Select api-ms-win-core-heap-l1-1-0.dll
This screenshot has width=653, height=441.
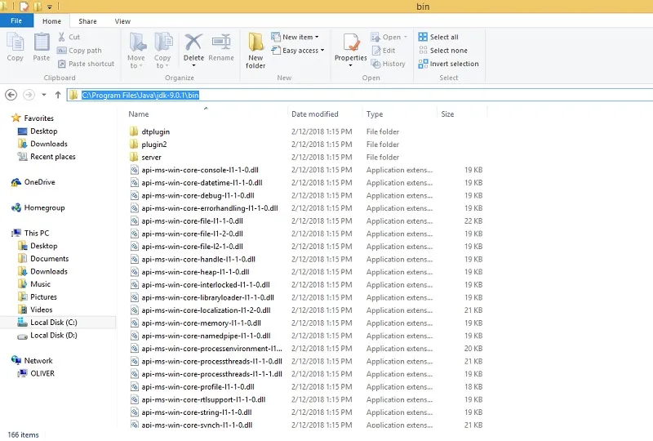pos(189,272)
